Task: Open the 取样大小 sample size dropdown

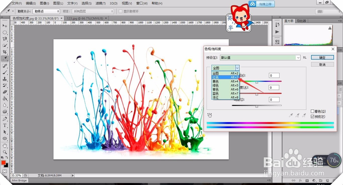Action: coord(46,11)
